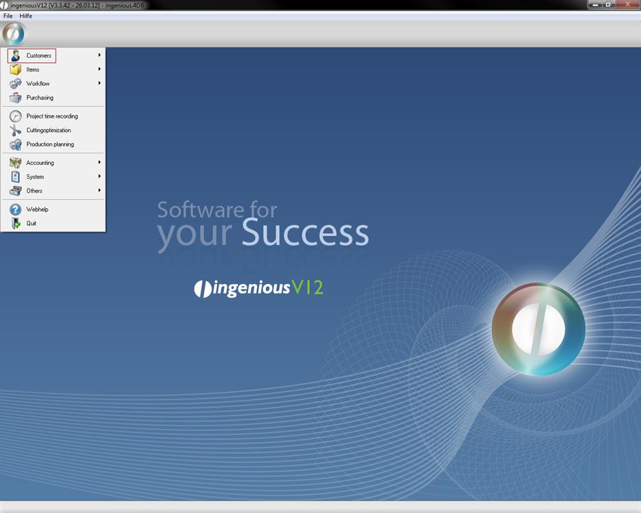Open the Hilfe menu
Image resolution: width=641 pixels, height=513 pixels.
(26, 16)
